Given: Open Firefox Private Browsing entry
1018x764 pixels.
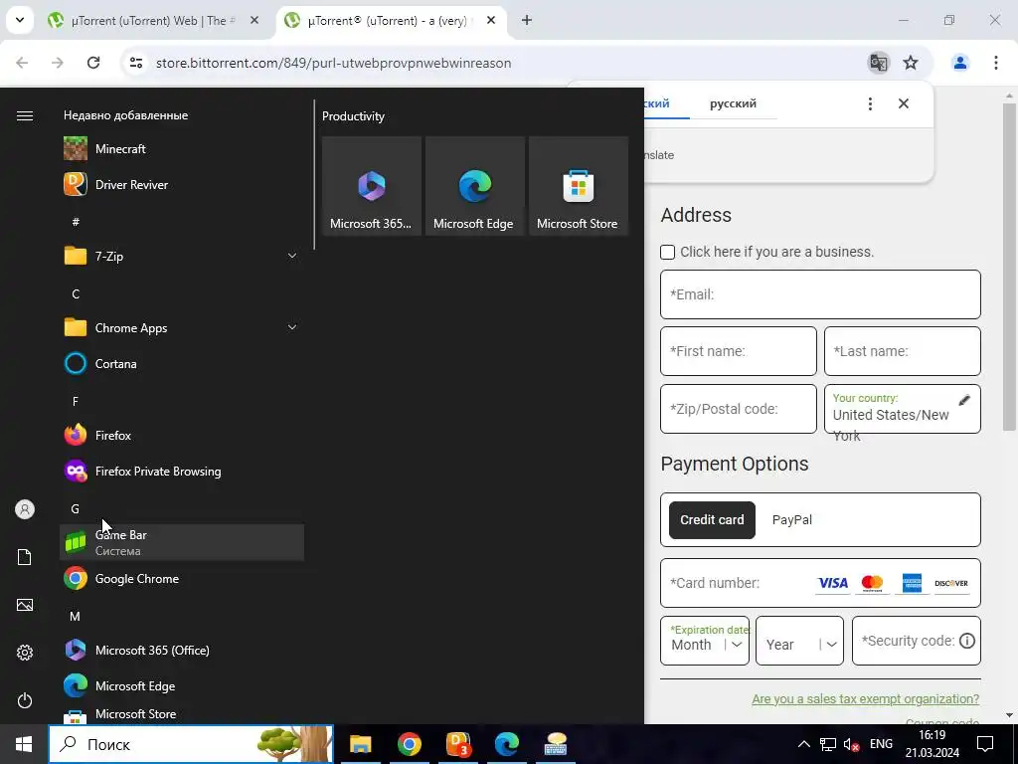Looking at the screenshot, I should point(182,471).
